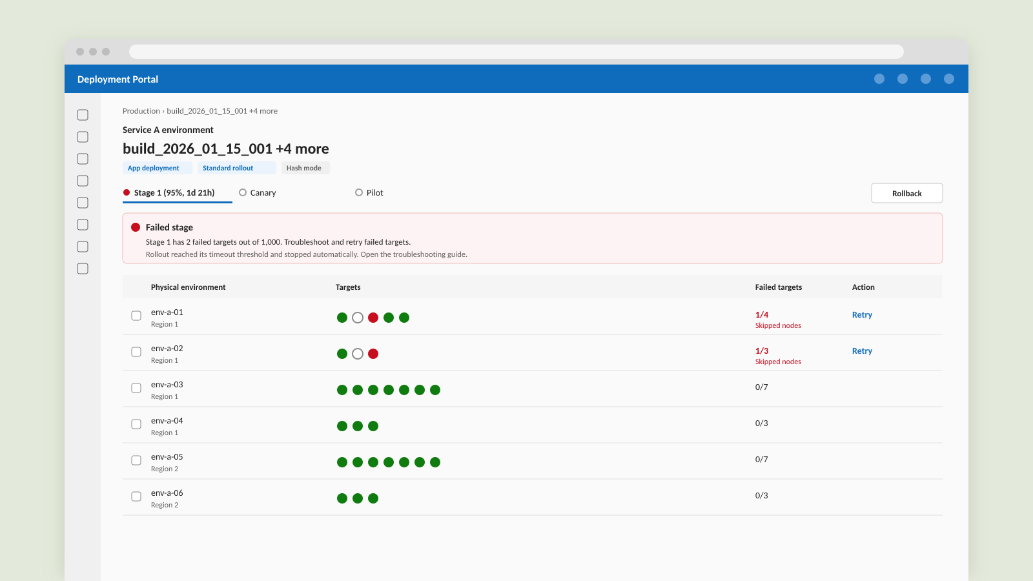Toggle checkbox for env-a-05
Screen dimensions: 1033x581
pyautogui.click(x=136, y=460)
